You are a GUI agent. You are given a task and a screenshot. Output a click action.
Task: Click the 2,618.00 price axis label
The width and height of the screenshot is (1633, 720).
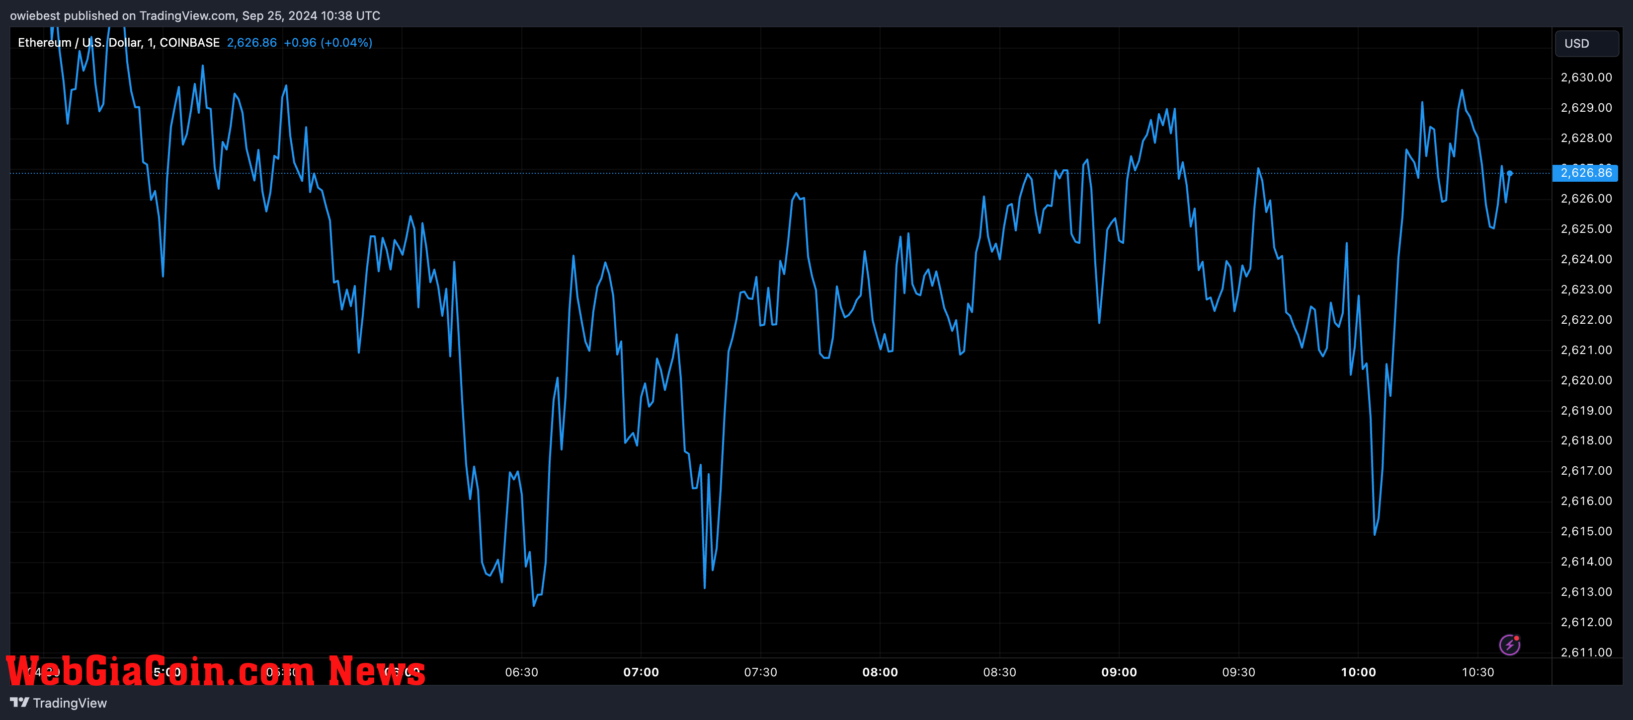[1586, 440]
